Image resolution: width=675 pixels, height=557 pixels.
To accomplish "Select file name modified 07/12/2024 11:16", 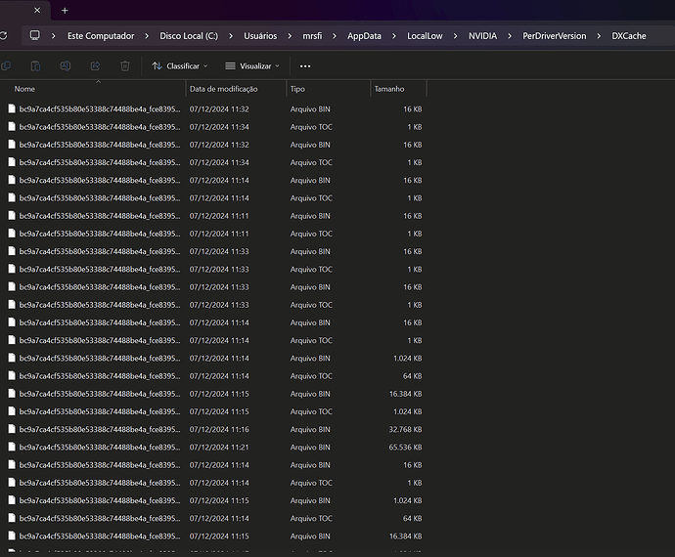I will coord(100,429).
